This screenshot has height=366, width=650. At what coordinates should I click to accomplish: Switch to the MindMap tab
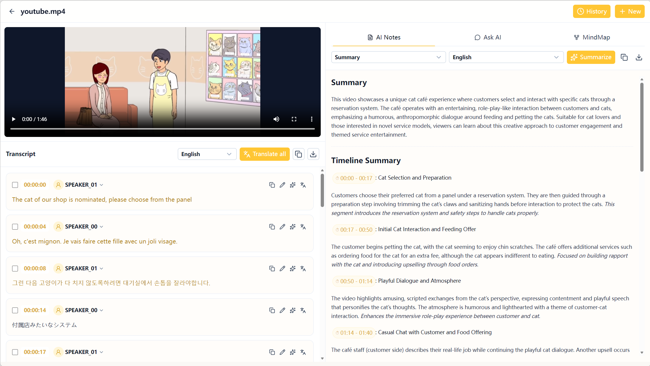pos(592,37)
